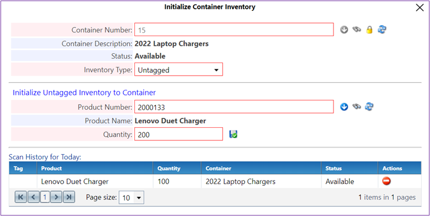Go to last page of scan history
430x216 pixels.
(69, 197)
